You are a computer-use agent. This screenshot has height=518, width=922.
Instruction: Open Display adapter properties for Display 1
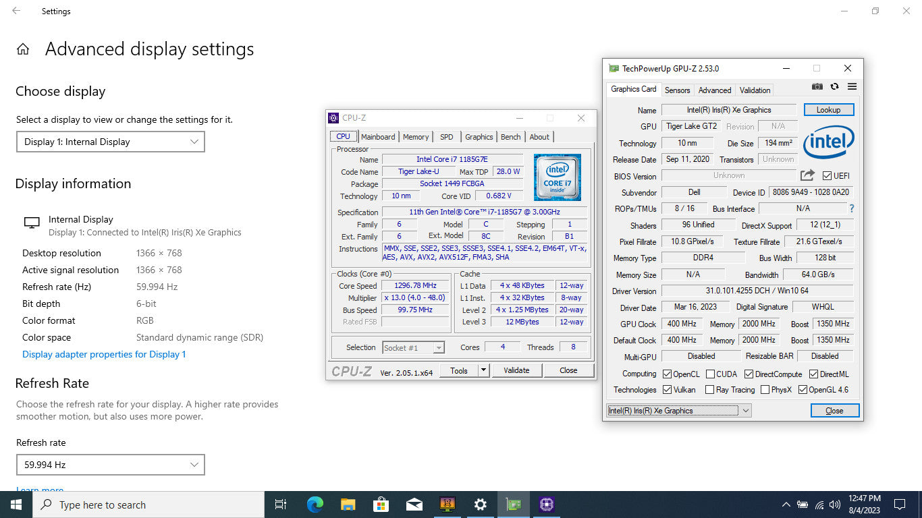pyautogui.click(x=104, y=354)
